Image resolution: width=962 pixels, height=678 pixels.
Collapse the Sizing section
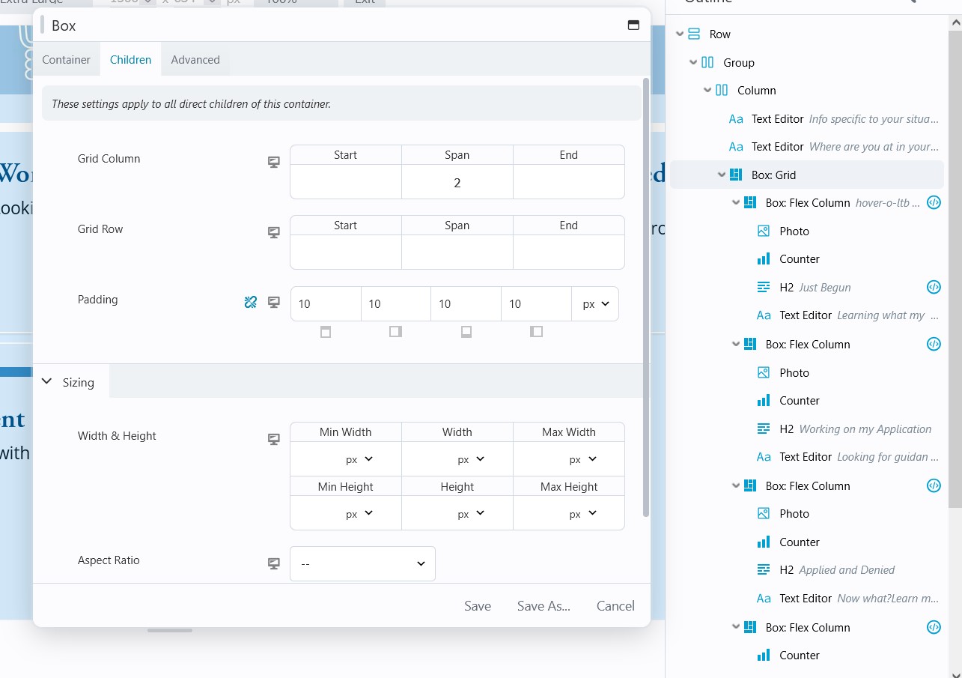pyautogui.click(x=47, y=382)
